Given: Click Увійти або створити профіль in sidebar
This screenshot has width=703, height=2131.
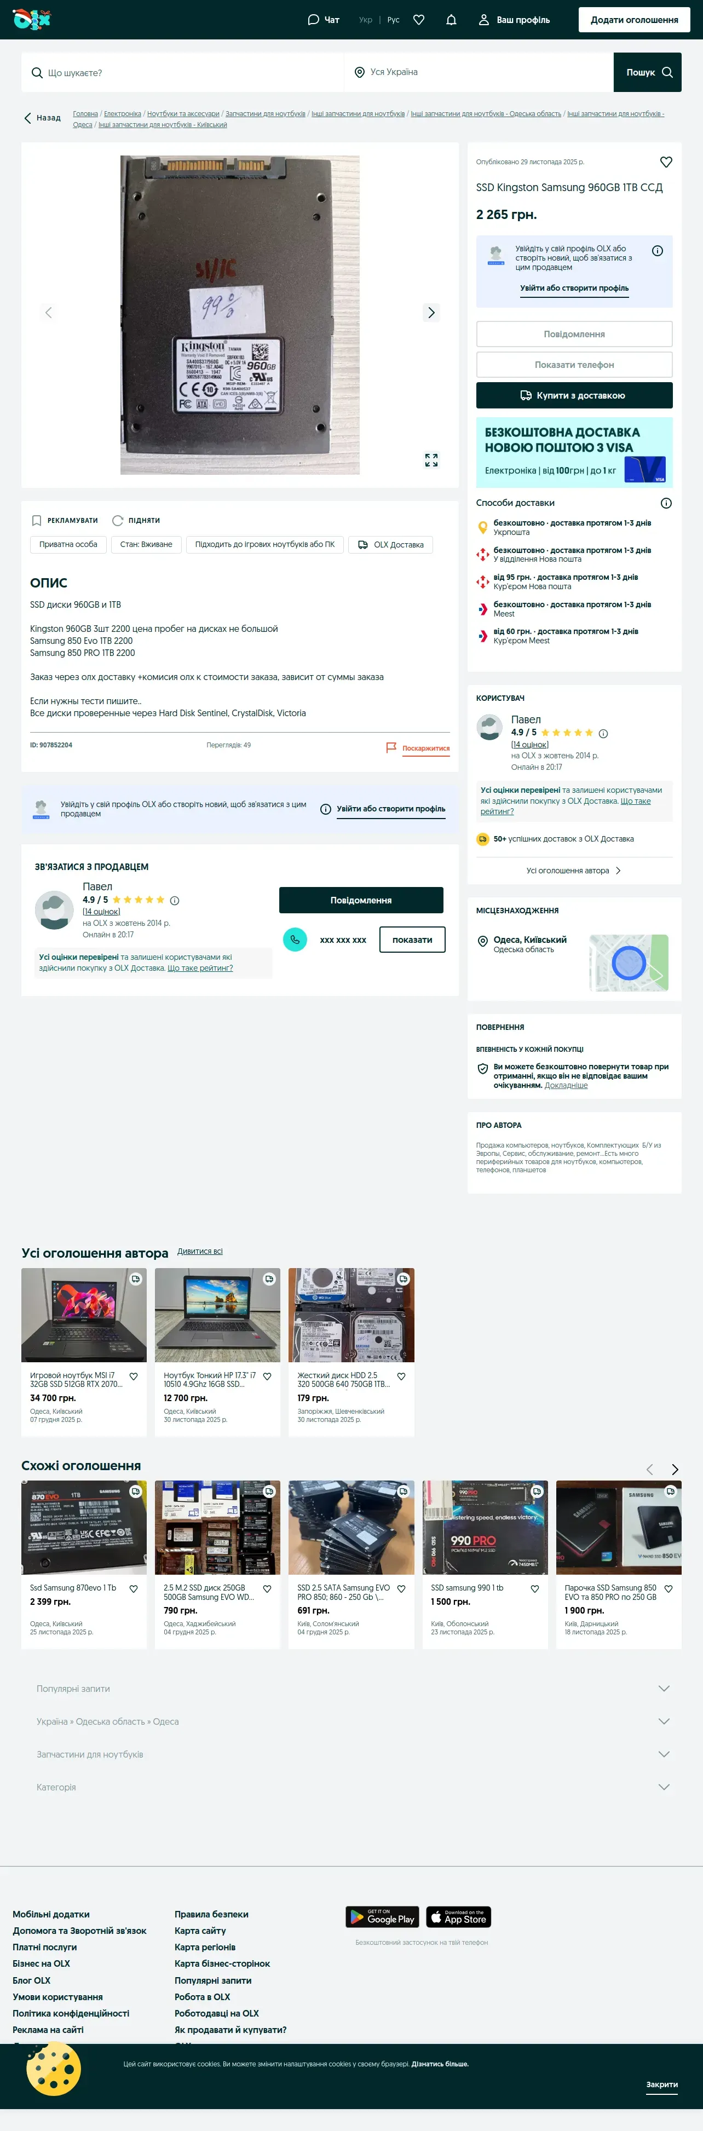Looking at the screenshot, I should pyautogui.click(x=574, y=289).
